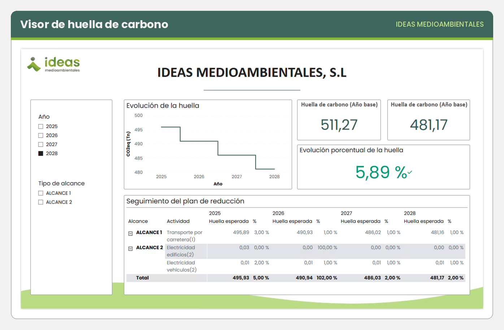
Task: Click the 5,89 % percentage evolution value
Action: (381, 172)
